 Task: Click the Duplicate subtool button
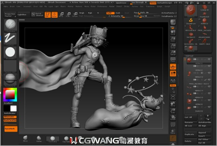pyautogui.click(x=191, y=134)
